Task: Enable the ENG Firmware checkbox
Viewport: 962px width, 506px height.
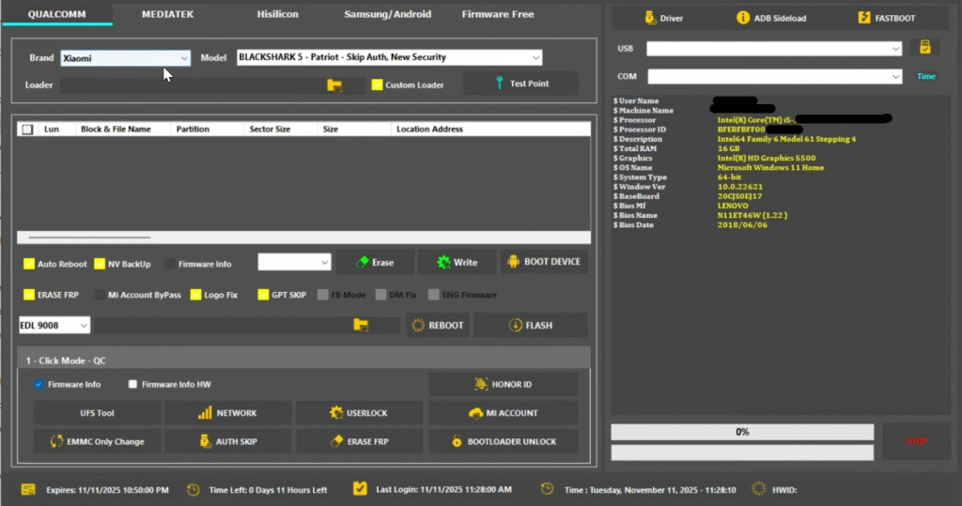Action: (x=434, y=295)
